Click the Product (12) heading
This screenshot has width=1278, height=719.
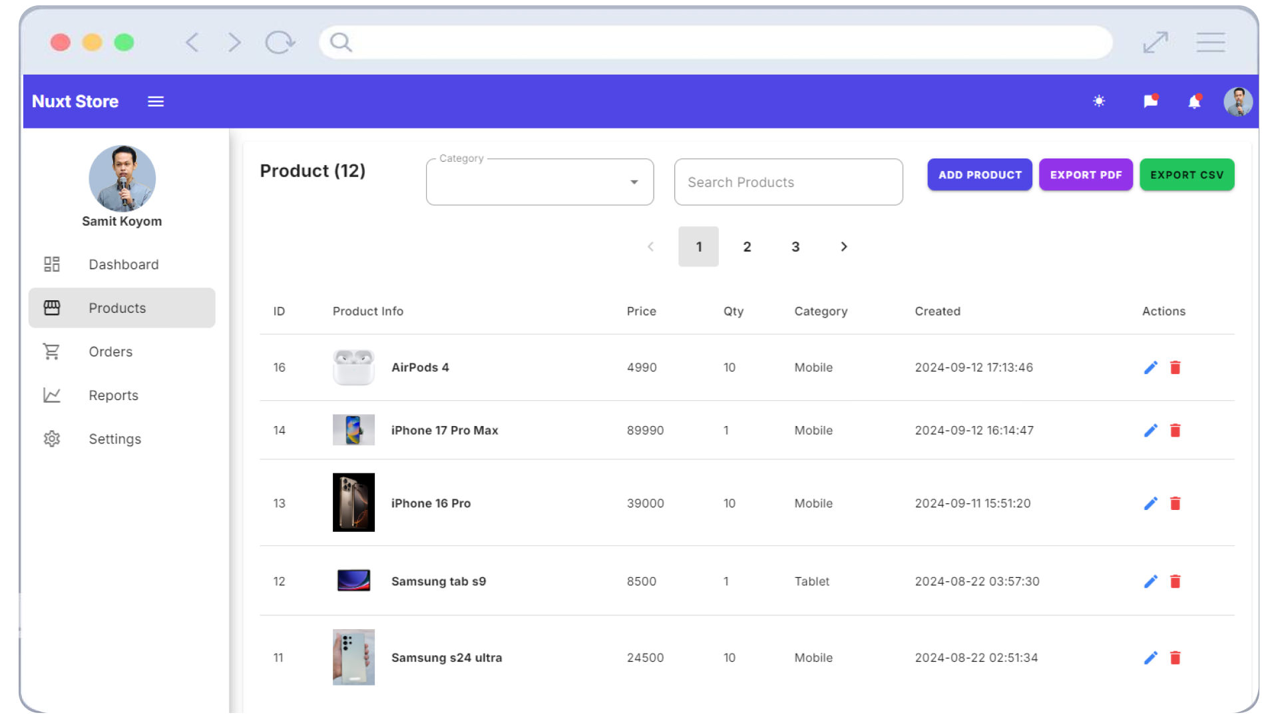pos(313,171)
